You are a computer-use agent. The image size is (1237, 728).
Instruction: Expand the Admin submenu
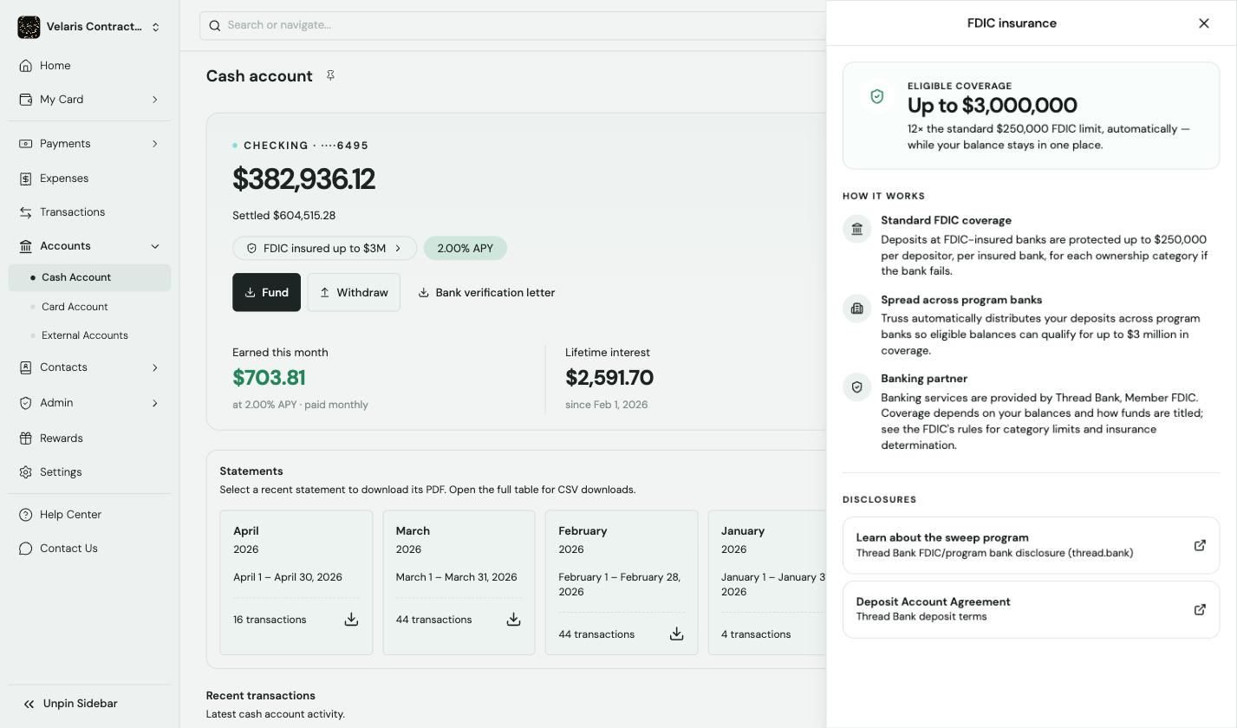155,403
